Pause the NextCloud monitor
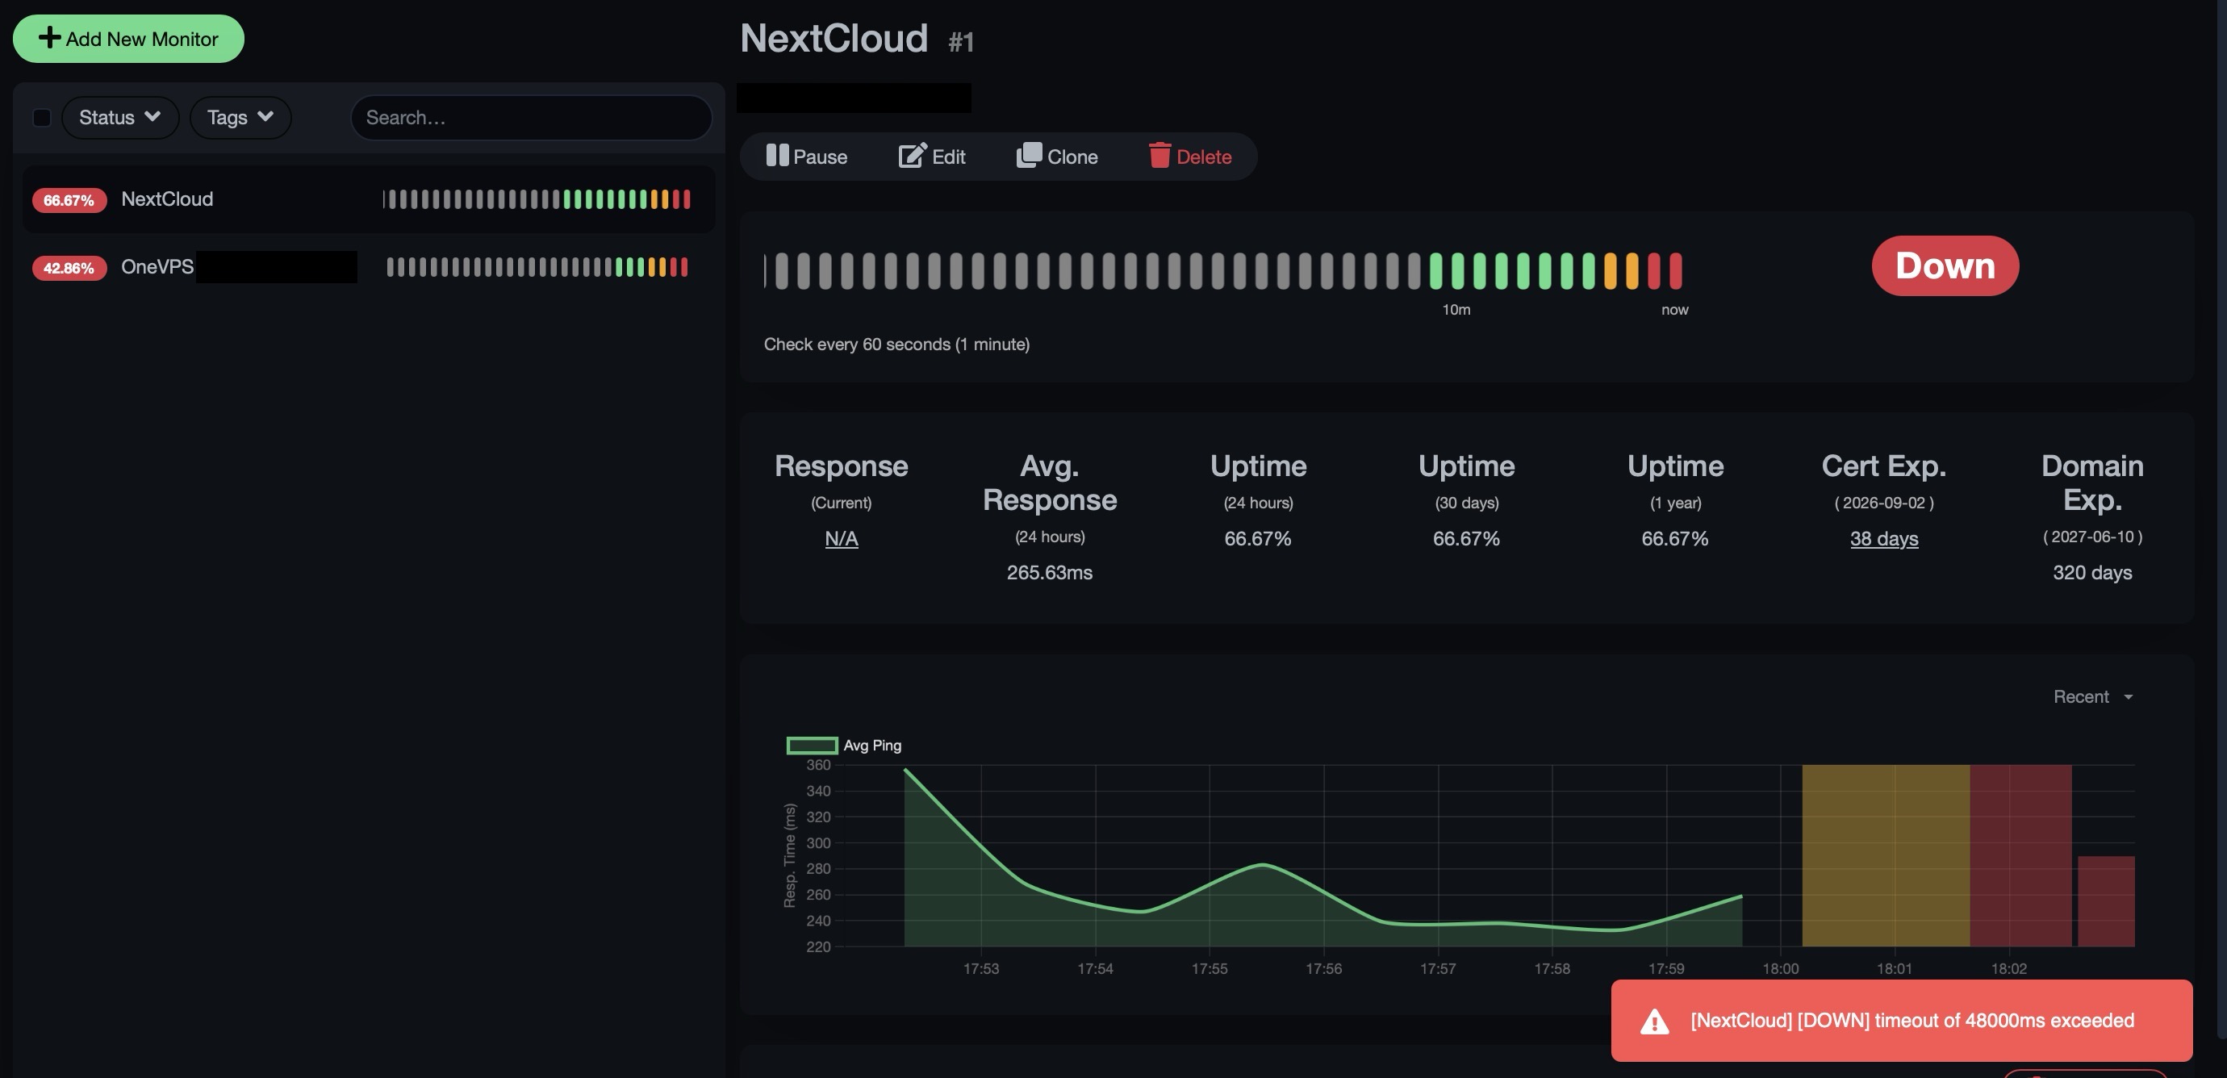2227x1078 pixels. pyautogui.click(x=807, y=157)
